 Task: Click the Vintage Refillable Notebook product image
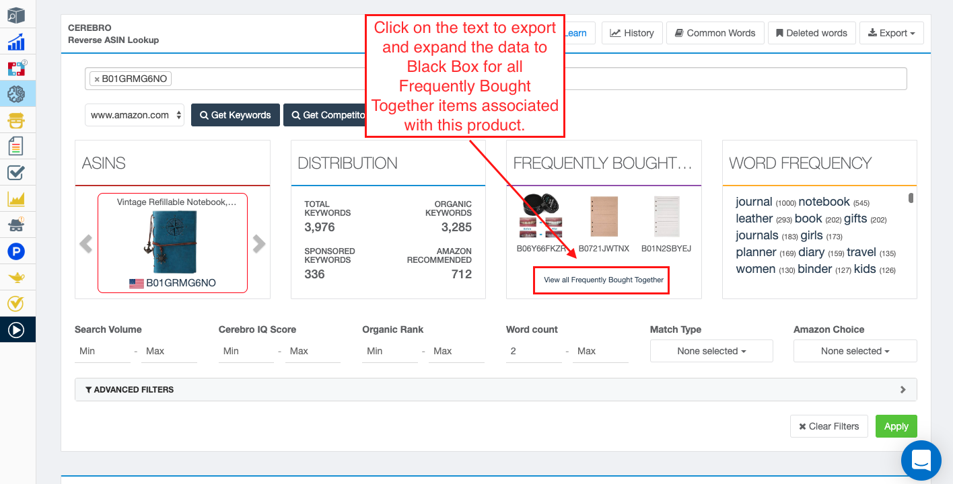172,242
